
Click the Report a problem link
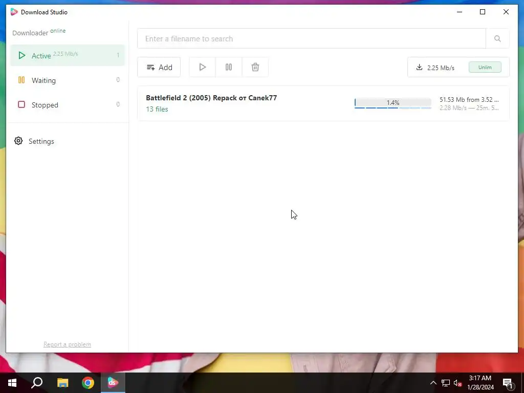67,344
